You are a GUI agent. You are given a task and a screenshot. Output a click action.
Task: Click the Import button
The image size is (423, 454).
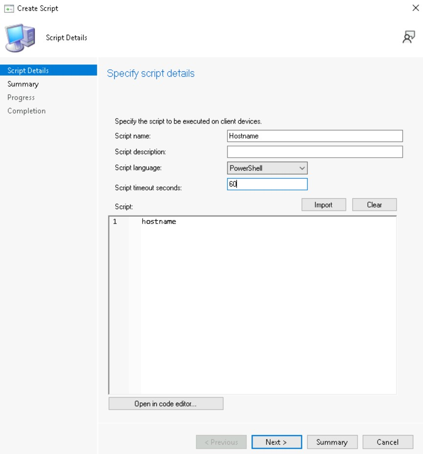point(324,205)
